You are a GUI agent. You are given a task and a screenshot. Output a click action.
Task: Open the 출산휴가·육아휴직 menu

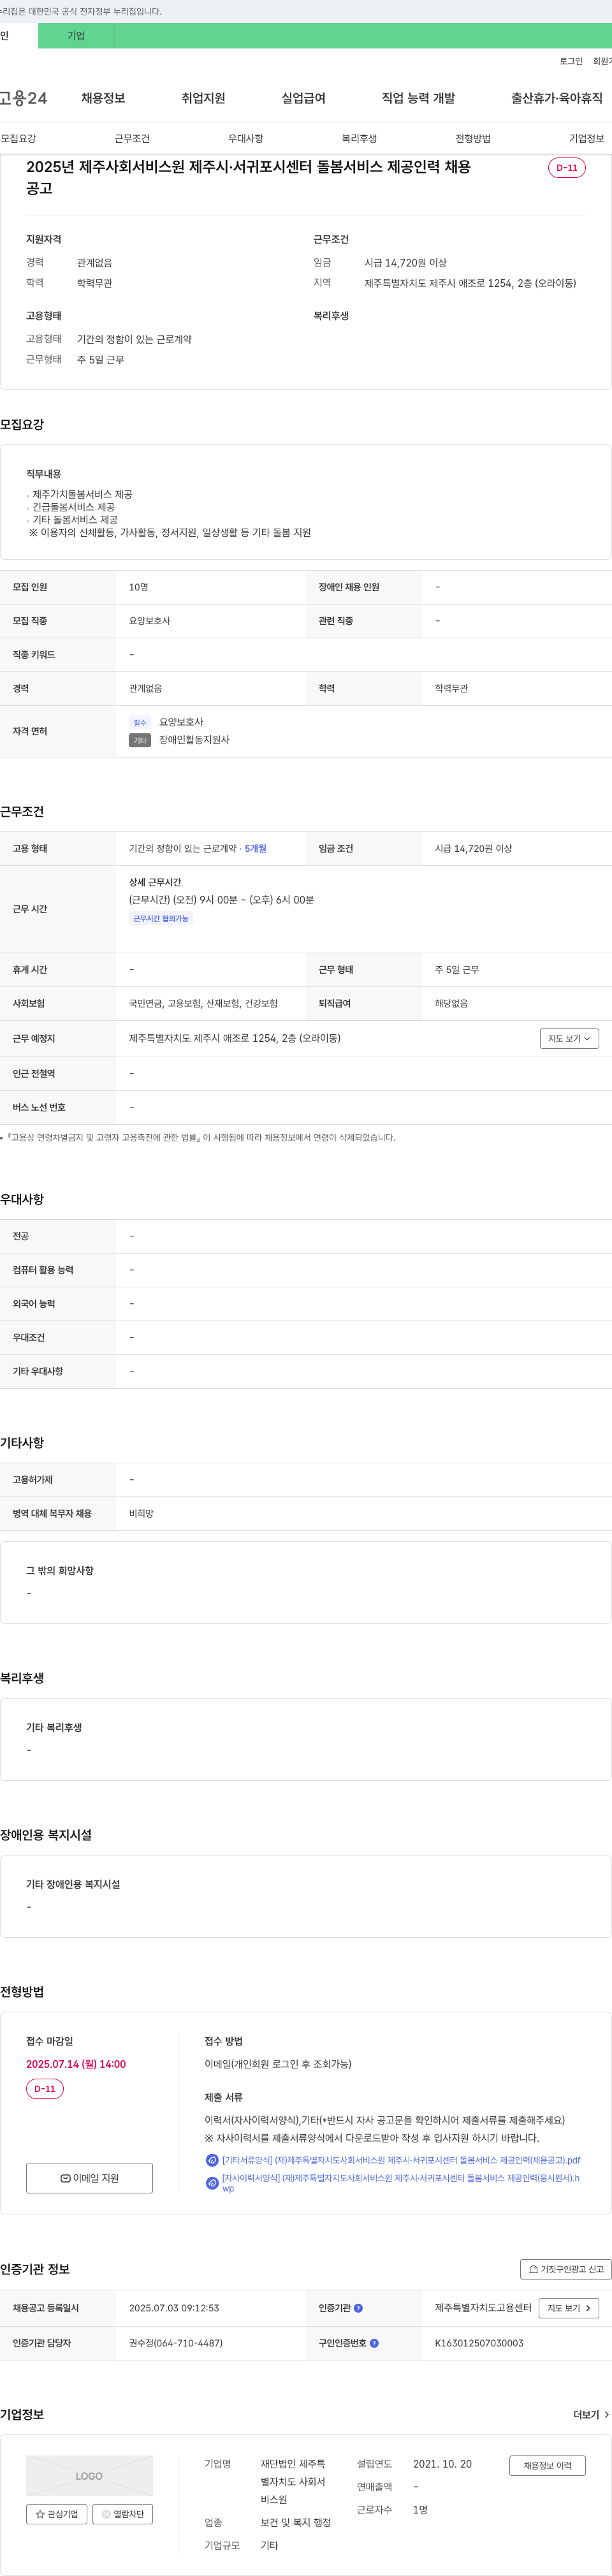pyautogui.click(x=557, y=98)
